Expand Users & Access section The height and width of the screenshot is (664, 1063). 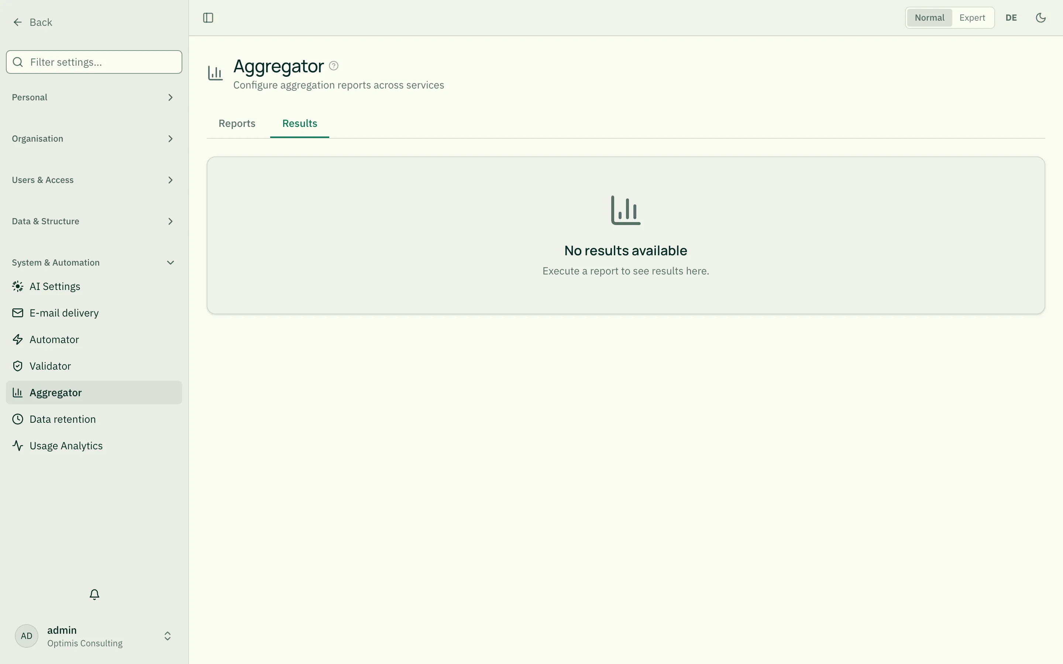tap(94, 180)
